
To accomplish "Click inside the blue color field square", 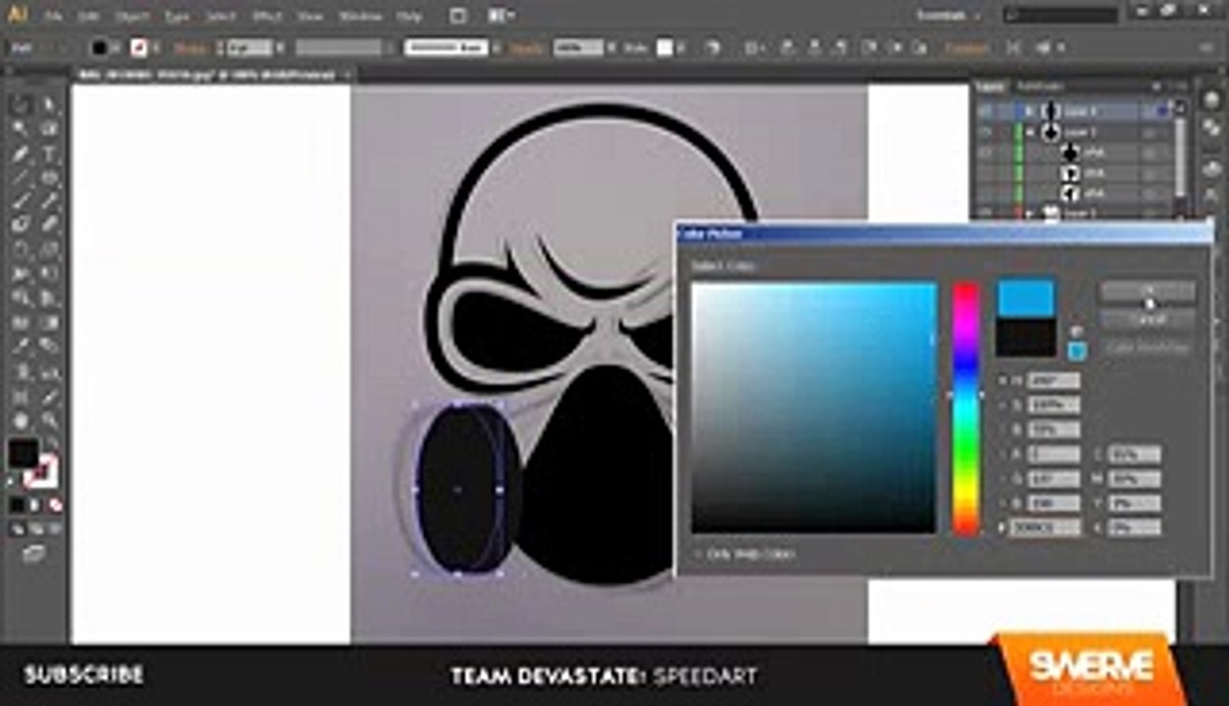I will [814, 408].
